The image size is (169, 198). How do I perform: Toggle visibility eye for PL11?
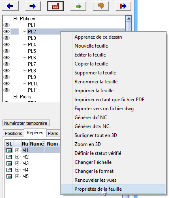tap(6, 90)
